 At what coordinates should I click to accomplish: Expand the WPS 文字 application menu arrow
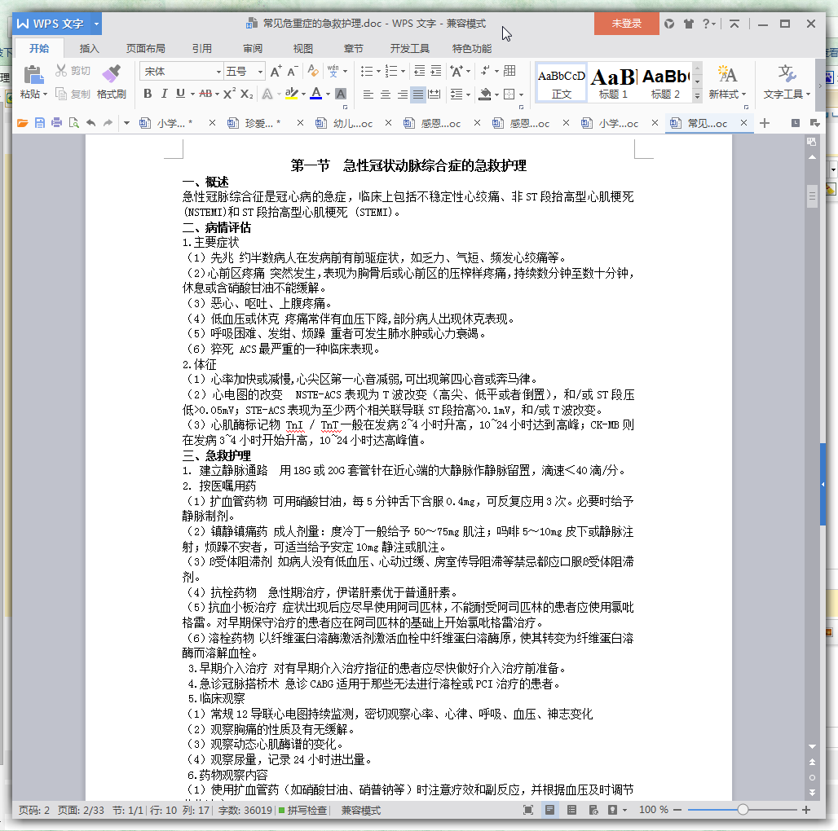point(97,24)
